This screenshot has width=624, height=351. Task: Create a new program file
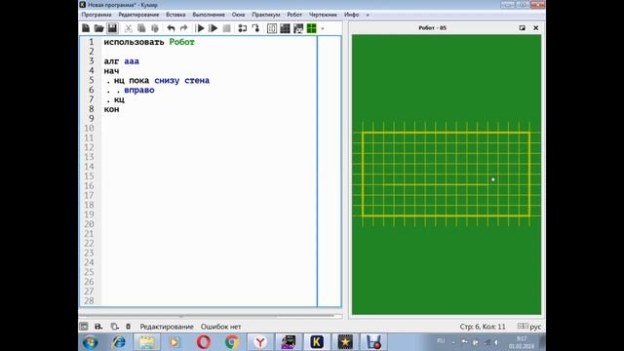coord(86,28)
